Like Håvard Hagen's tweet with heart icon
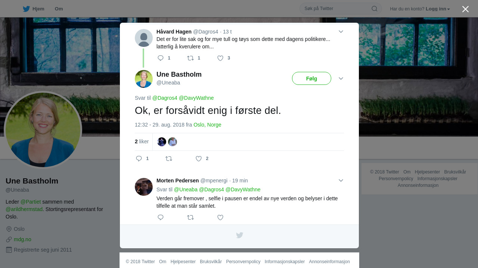Viewport: 478px width, 268px height. click(x=220, y=58)
